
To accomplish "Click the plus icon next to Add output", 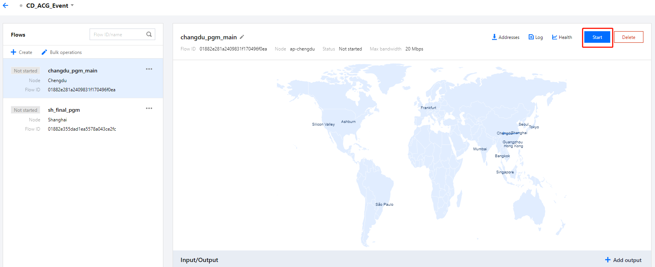I will click(x=608, y=260).
